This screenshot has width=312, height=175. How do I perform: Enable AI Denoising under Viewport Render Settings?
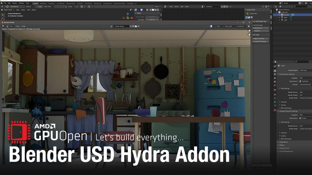(x=282, y=139)
